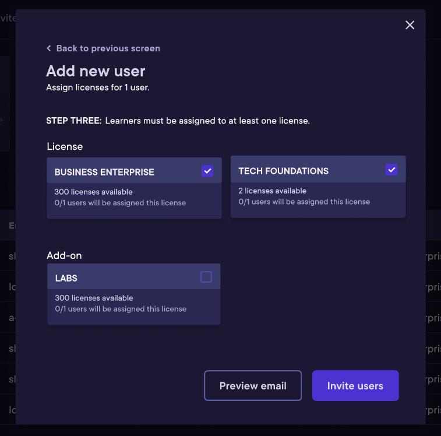Click Tech Foundations users assigned text
This screenshot has width=441, height=436.
304,202
